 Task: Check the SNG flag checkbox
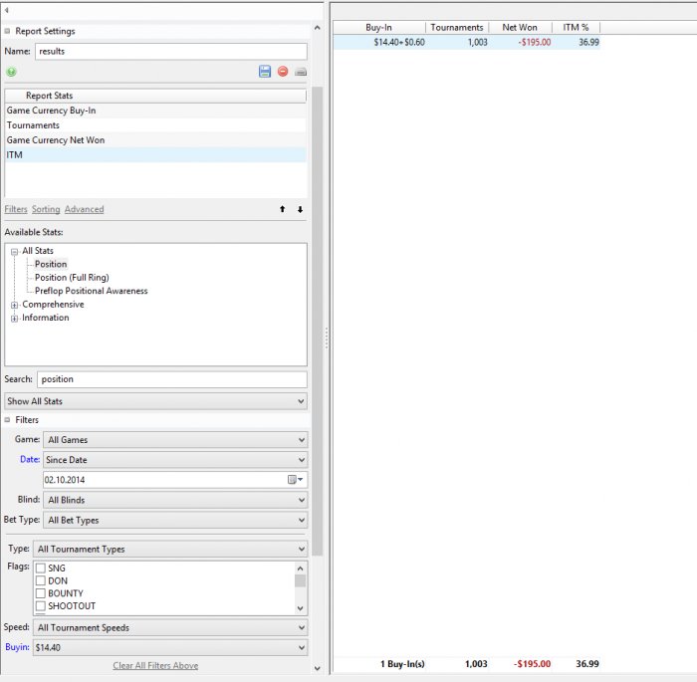coord(41,568)
